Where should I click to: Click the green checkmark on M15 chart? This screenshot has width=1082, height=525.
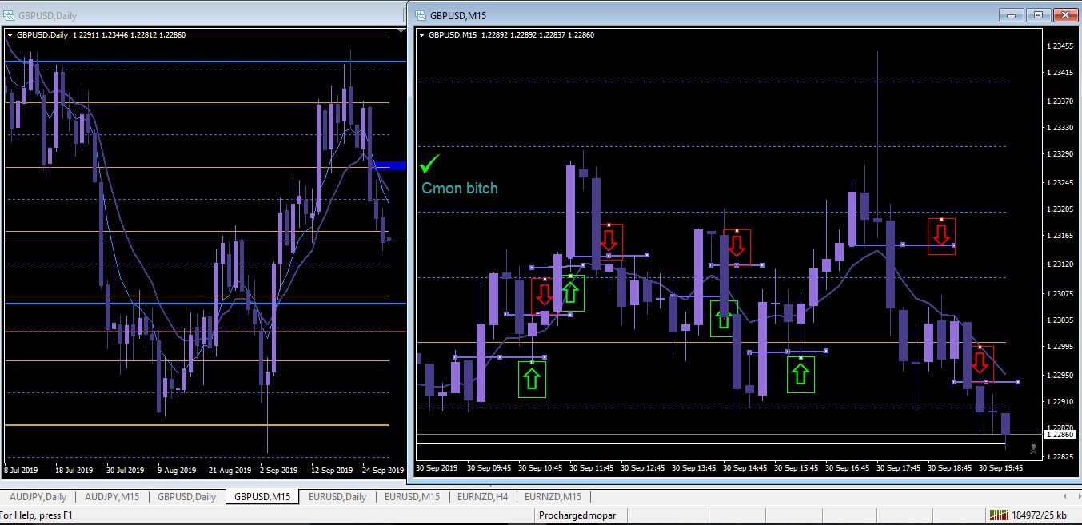[430, 164]
